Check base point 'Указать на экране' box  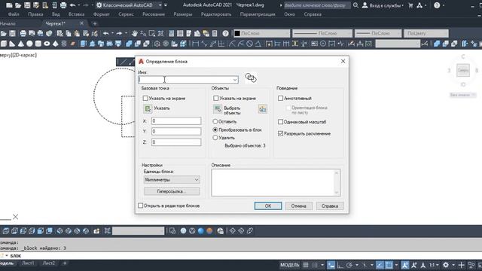tap(145, 99)
